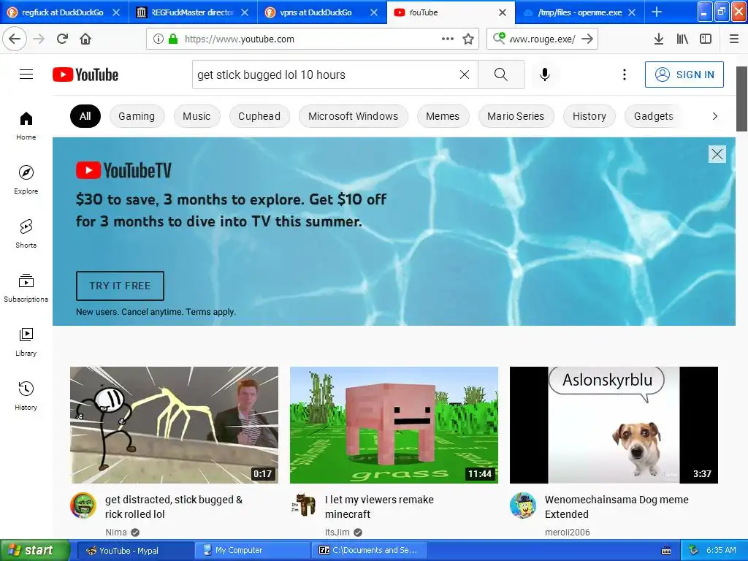748x561 pixels.
Task: Open I let my viewers remake minecraft title
Action: pyautogui.click(x=380, y=507)
